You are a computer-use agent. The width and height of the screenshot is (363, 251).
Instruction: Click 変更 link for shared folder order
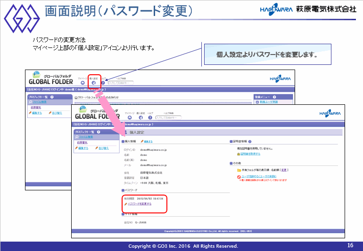point(284,170)
